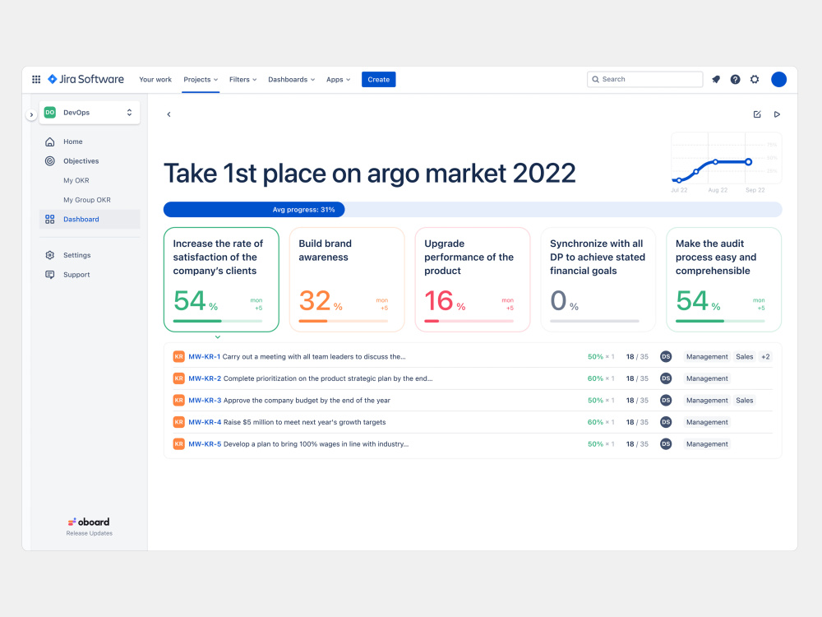
Task: Select the Make the audit process easy card
Action: [723, 280]
